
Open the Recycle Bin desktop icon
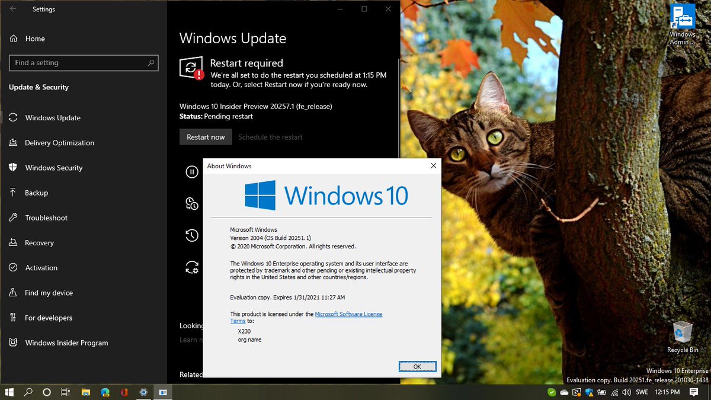click(x=683, y=337)
